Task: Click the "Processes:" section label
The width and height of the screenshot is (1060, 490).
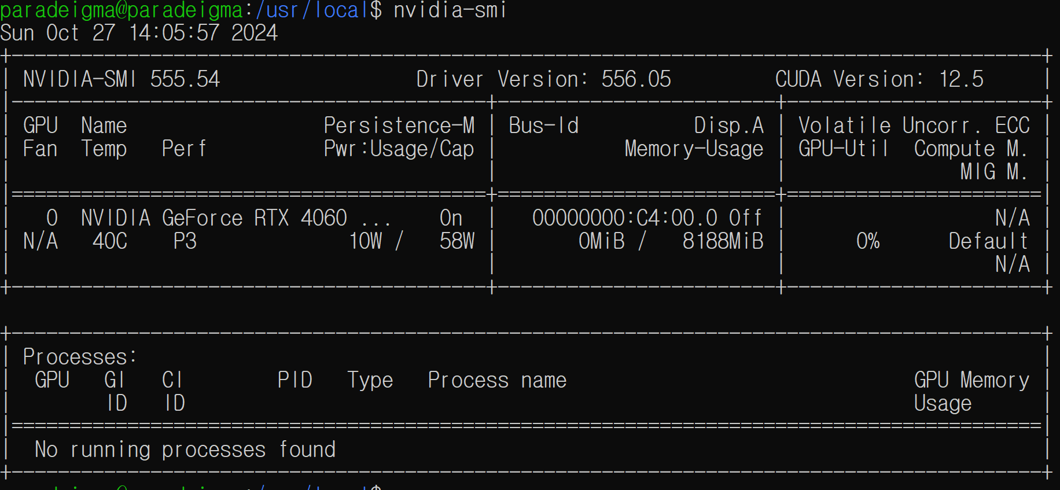Action: (80, 357)
